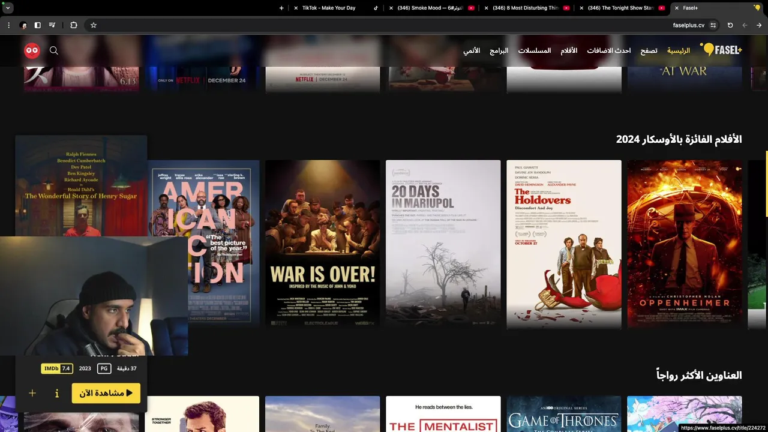The image size is (768, 432).
Task: Click the مشاهدة الآن watch now button
Action: point(106,394)
